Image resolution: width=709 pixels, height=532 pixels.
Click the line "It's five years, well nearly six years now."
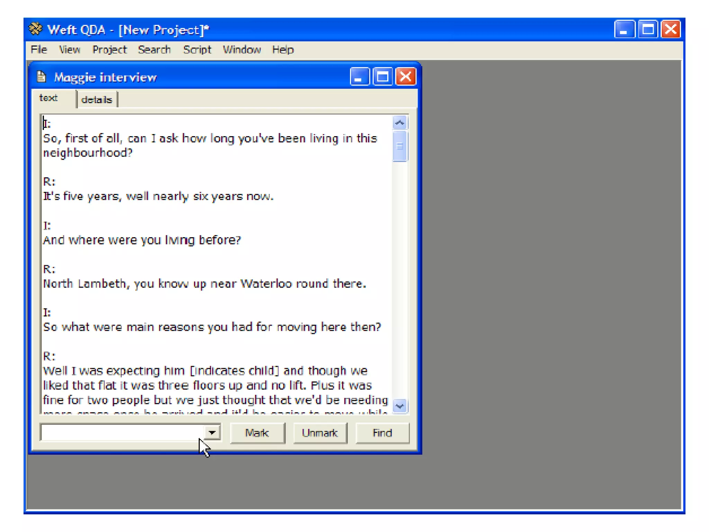tap(158, 196)
